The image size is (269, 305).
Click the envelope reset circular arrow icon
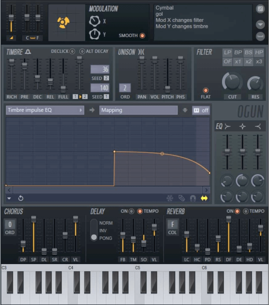pos(21,199)
